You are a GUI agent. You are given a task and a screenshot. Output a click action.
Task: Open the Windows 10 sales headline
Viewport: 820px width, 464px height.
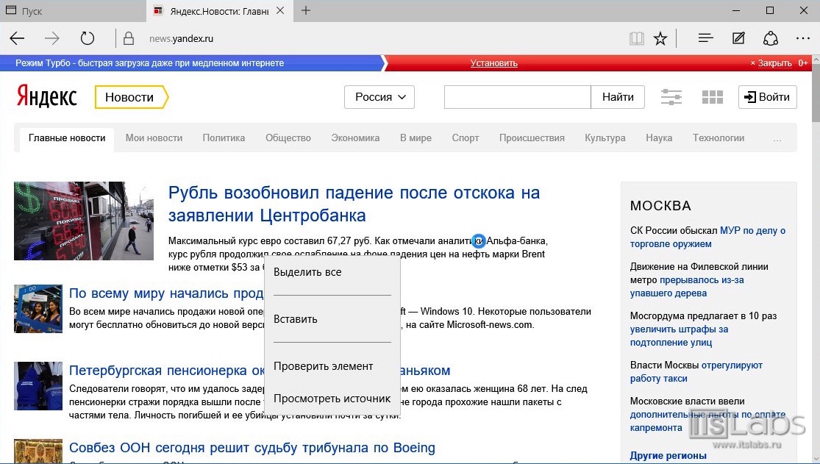coord(166,293)
